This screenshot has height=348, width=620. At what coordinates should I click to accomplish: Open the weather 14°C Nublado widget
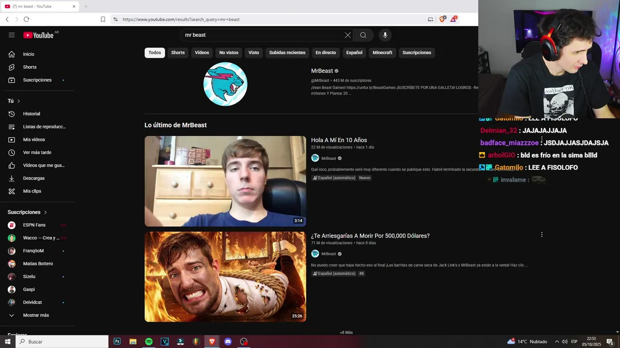(x=527, y=341)
